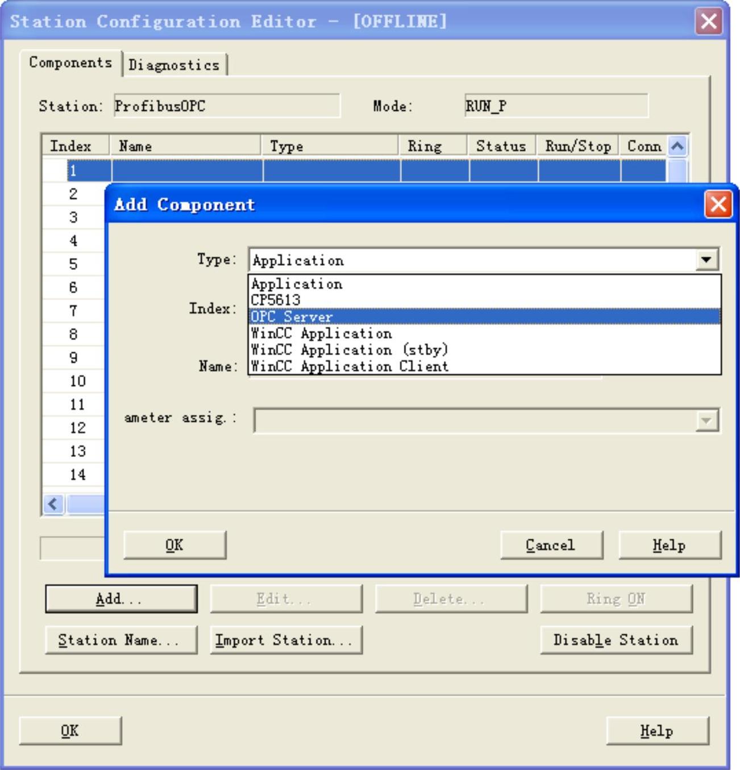Image resolution: width=740 pixels, height=770 pixels.
Task: Open the parameter assignment dropdown arrow
Action: pos(706,421)
